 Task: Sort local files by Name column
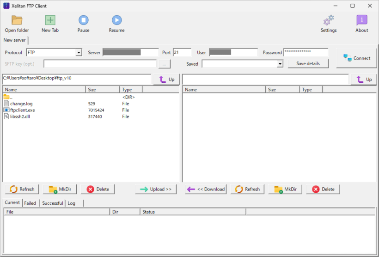click(44, 90)
